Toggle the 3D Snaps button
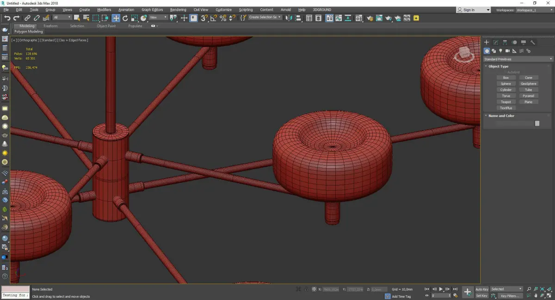This screenshot has height=300, width=555. pos(204,18)
